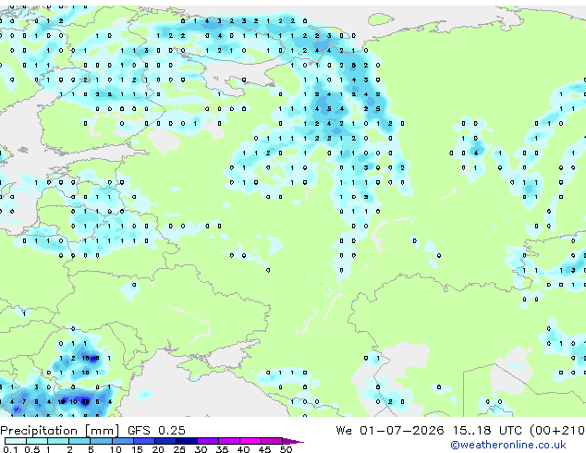Click the 'GFS 0.25' model label

156,430
